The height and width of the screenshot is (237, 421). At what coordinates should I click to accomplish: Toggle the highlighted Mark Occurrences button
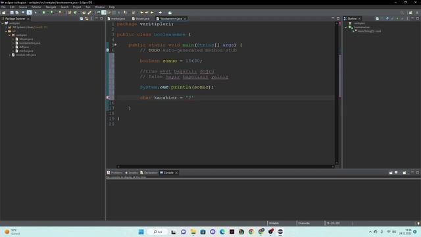104,13
